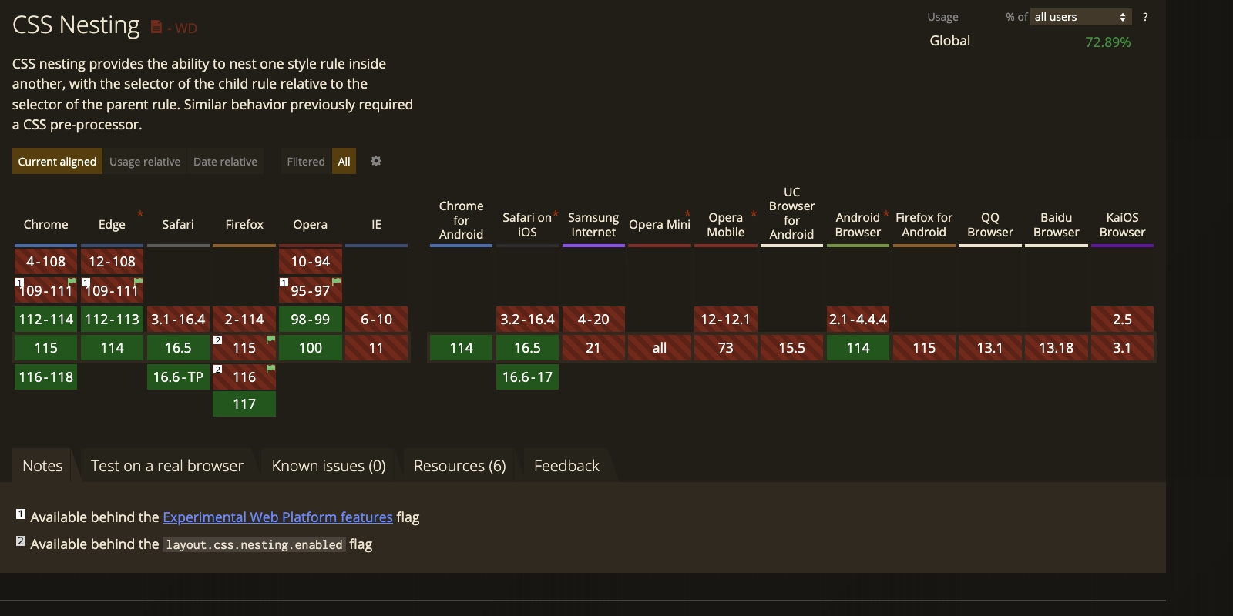Select Safari version cell 16.6-TP
1233x616 pixels.
coord(178,377)
